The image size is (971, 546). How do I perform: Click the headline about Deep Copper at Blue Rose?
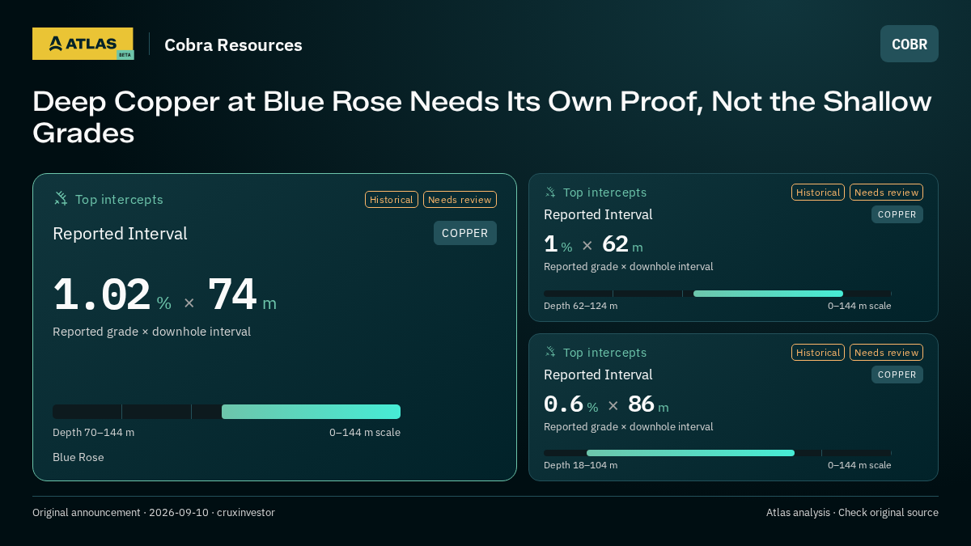coord(482,117)
